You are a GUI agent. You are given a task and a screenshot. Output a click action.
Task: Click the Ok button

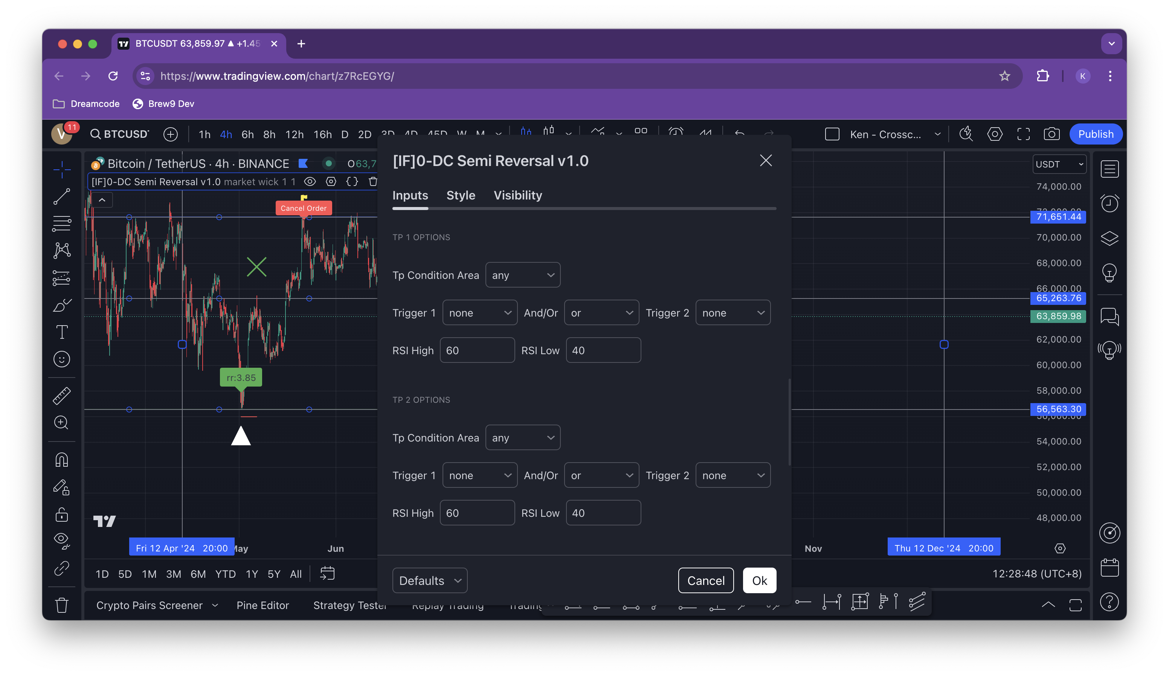(759, 580)
